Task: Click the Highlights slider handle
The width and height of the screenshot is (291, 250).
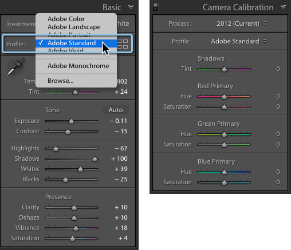Action: pyautogui.click(x=56, y=149)
